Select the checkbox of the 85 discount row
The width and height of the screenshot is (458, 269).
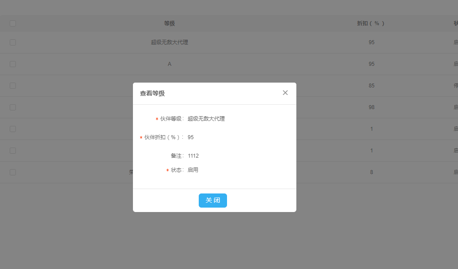click(x=13, y=86)
